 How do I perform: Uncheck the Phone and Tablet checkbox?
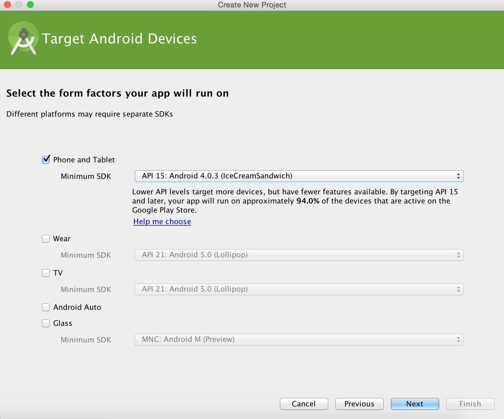pyautogui.click(x=46, y=159)
